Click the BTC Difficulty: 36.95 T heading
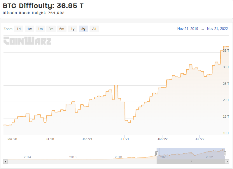Screen dimensions: 233x169 [43, 6]
